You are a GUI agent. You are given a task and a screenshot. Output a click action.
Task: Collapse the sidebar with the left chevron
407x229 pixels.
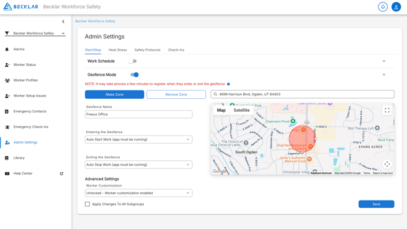(63, 21)
